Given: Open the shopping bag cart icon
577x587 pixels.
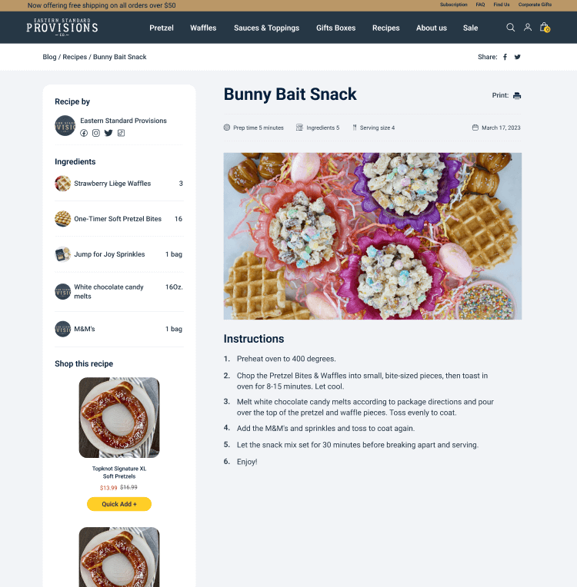Looking at the screenshot, I should pyautogui.click(x=545, y=28).
